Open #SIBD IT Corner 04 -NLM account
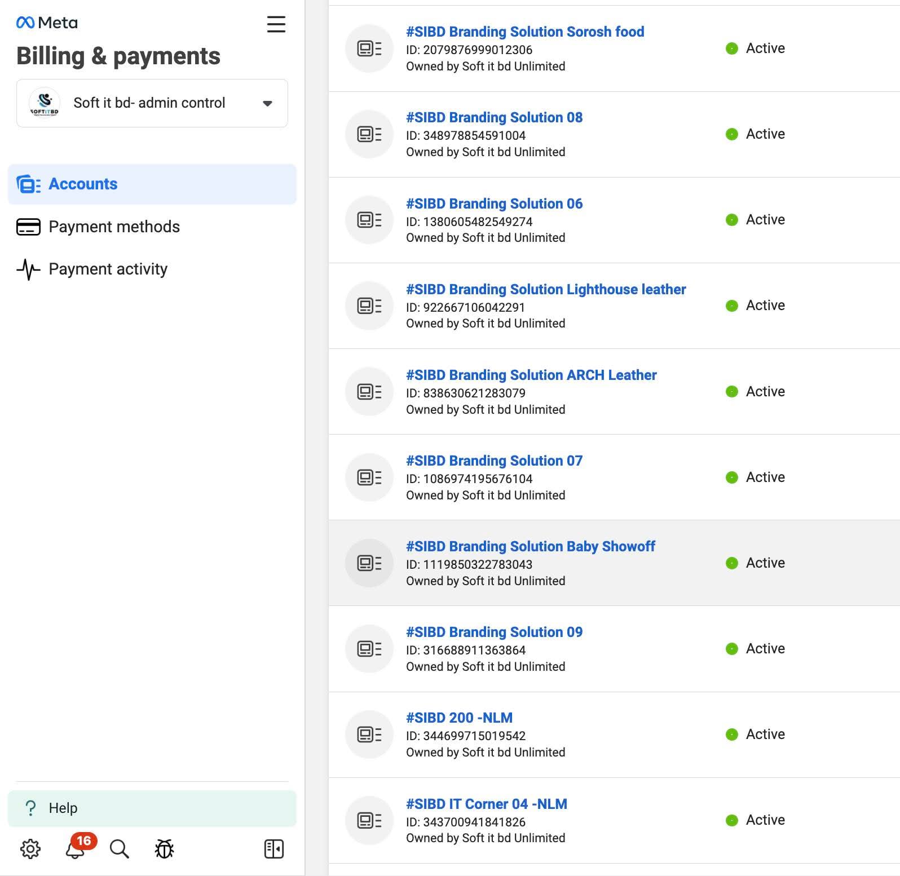This screenshot has width=900, height=876. coord(487,804)
